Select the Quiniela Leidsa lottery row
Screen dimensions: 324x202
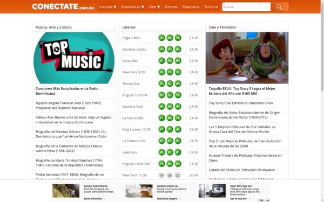coord(160,49)
